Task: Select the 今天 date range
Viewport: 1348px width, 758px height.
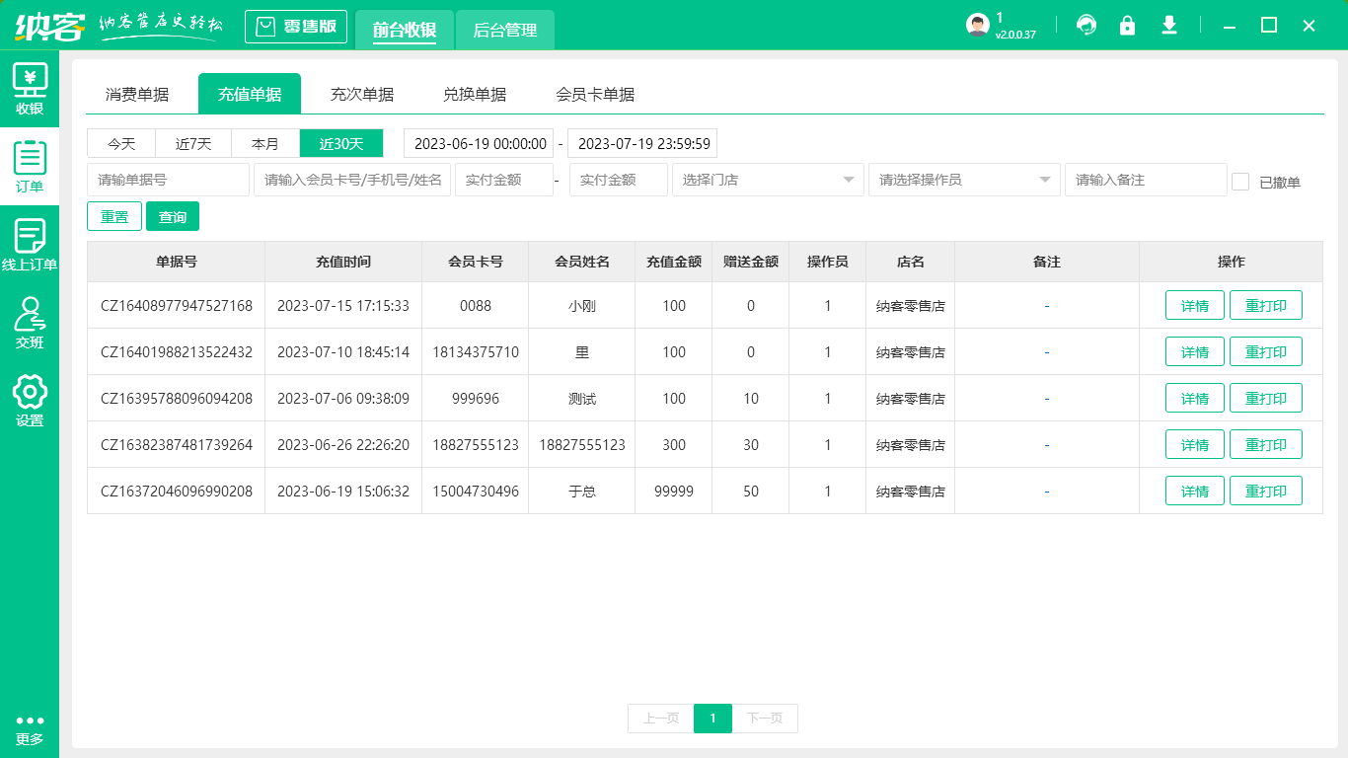Action: [x=121, y=143]
